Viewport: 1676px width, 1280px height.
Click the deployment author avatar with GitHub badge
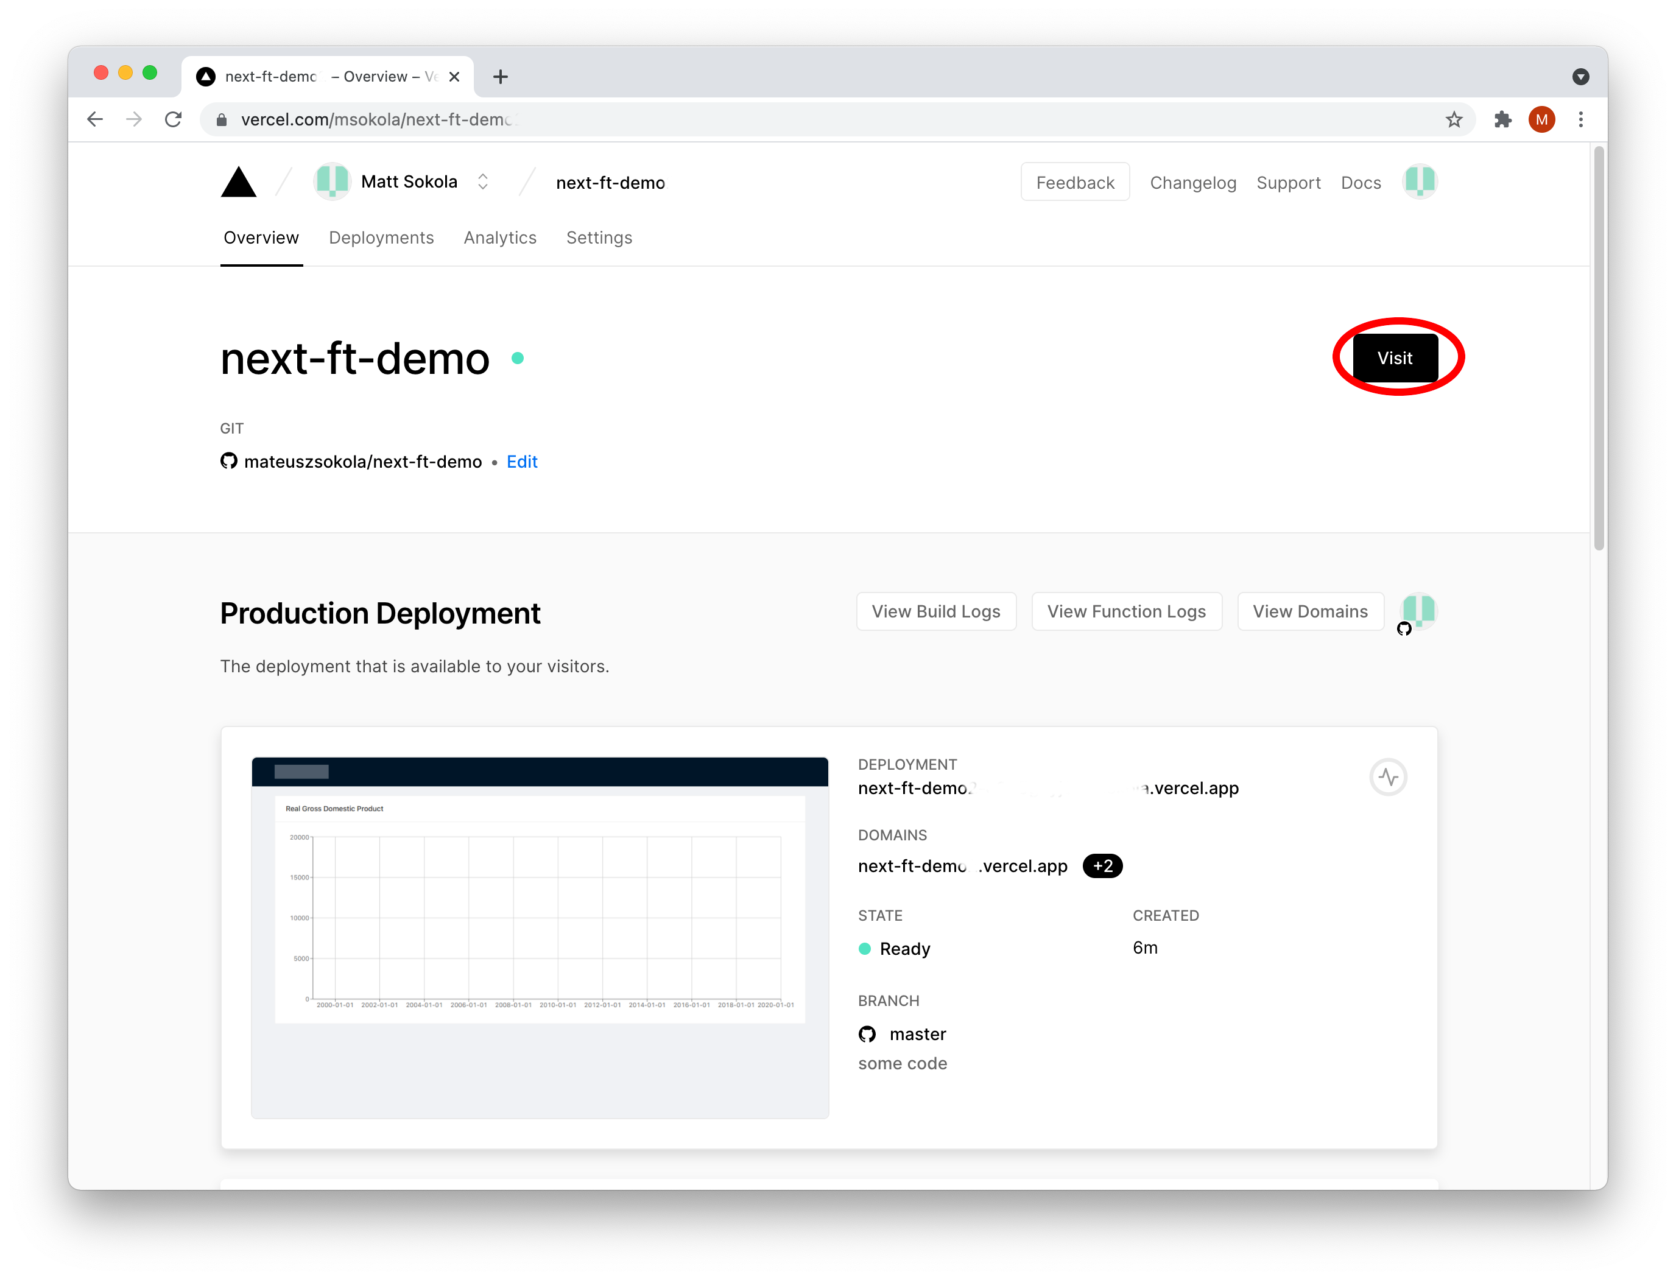[x=1418, y=612]
